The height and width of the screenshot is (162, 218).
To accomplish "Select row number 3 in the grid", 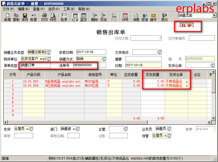I will [13, 90].
